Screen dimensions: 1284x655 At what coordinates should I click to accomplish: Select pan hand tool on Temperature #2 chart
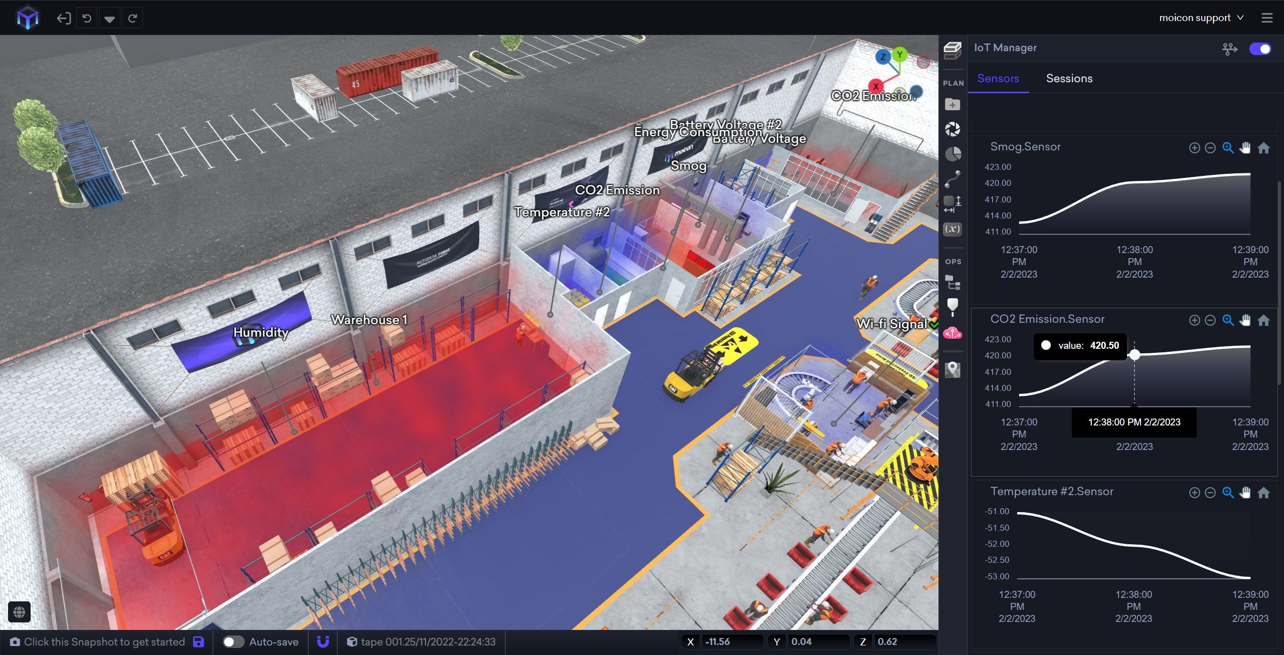click(x=1245, y=493)
